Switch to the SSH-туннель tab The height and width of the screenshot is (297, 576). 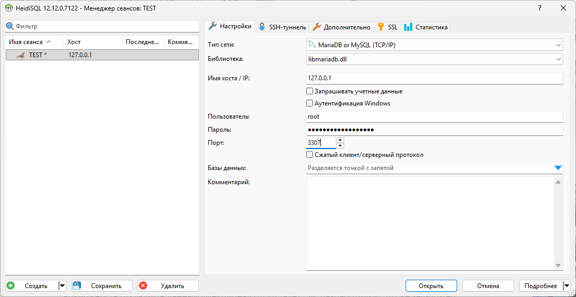tap(282, 27)
